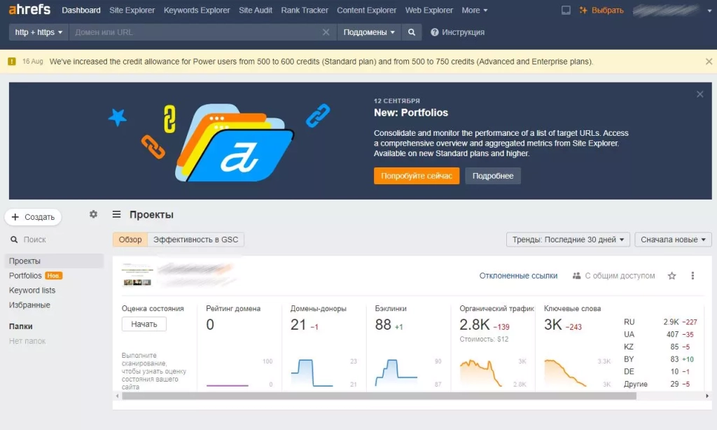Open the monitor display icon in header

coord(566,10)
